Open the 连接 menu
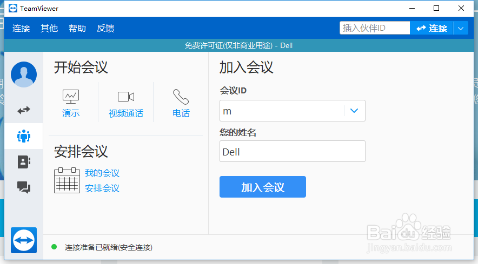The image size is (478, 264). point(21,28)
